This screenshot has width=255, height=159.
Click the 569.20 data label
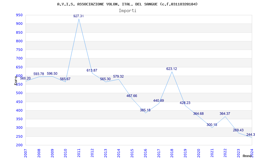(25, 78)
